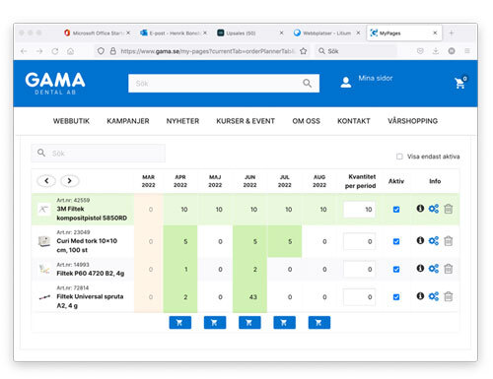This screenshot has width=493, height=379.
Task: Go forward in browser history
Action: coord(39,51)
